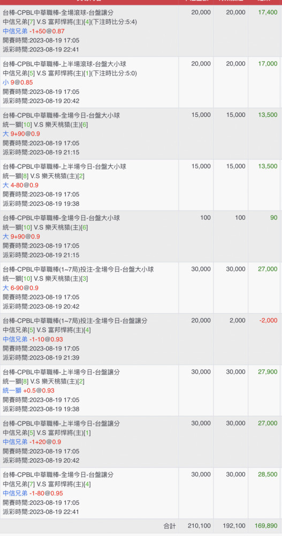Click the 17,400 result in first row
The image size is (282, 536).
pyautogui.click(x=268, y=12)
